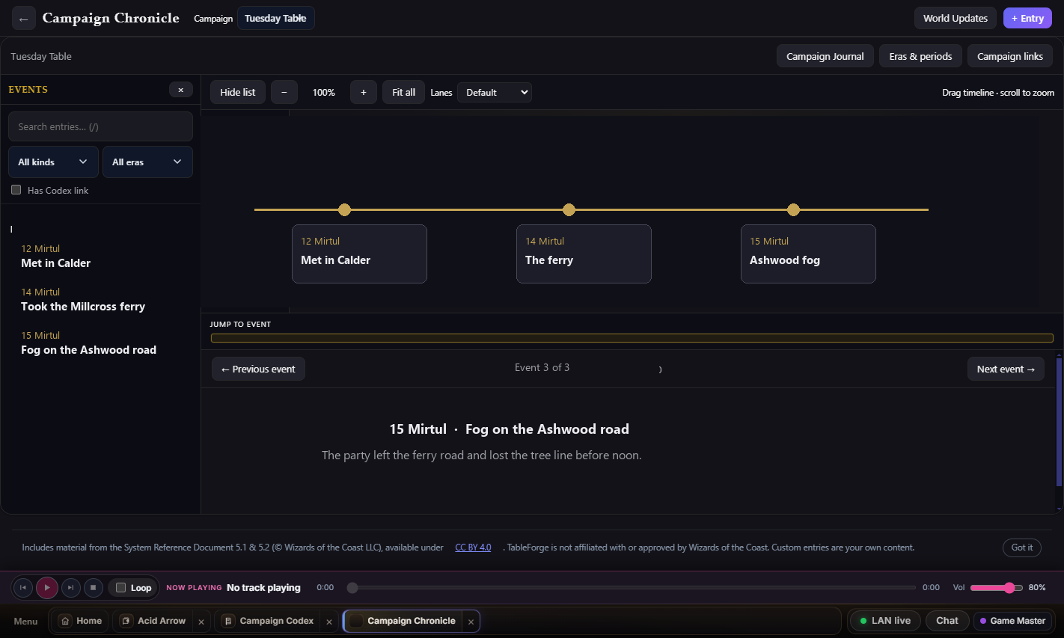
Task: Zoom in the timeline with plus
Action: click(364, 92)
